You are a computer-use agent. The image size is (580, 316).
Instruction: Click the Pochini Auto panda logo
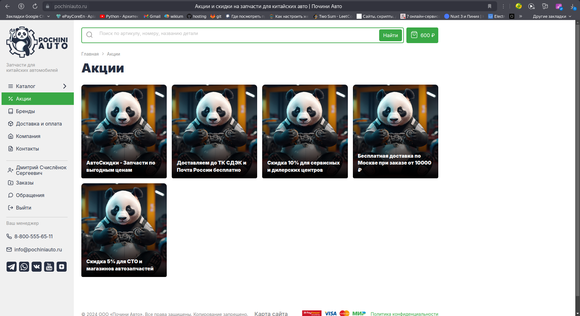[37, 42]
